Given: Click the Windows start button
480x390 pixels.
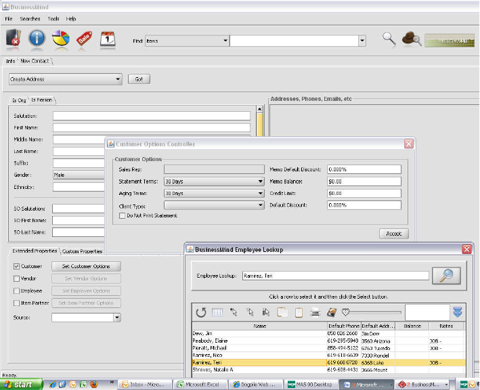Looking at the screenshot, I should point(21,384).
